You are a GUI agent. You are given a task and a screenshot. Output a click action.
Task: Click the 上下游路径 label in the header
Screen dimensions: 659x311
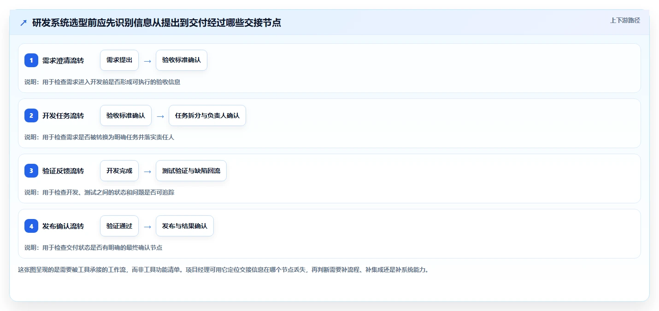pyautogui.click(x=625, y=20)
